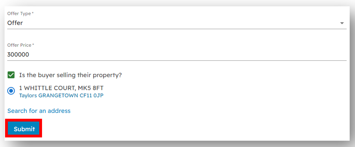Click the Offer Price field label
355x147 pixels.
pyautogui.click(x=21, y=45)
